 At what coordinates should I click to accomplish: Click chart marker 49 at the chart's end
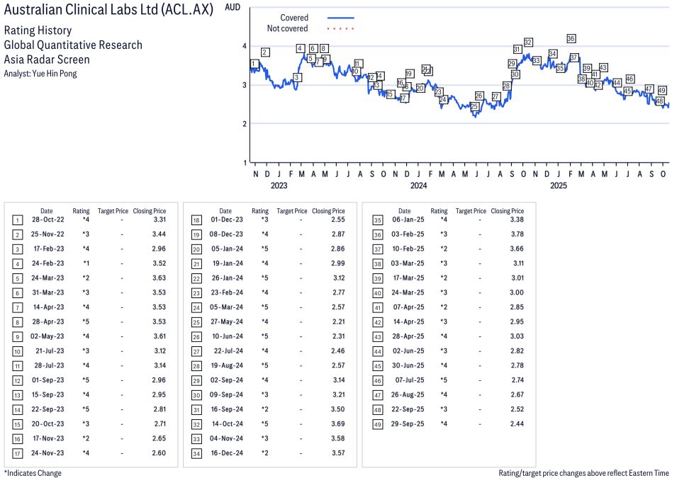pyautogui.click(x=662, y=91)
